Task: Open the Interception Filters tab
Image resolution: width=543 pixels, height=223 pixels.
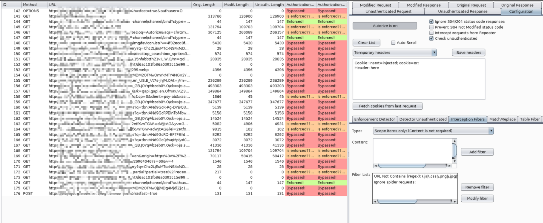Action: tap(468, 119)
